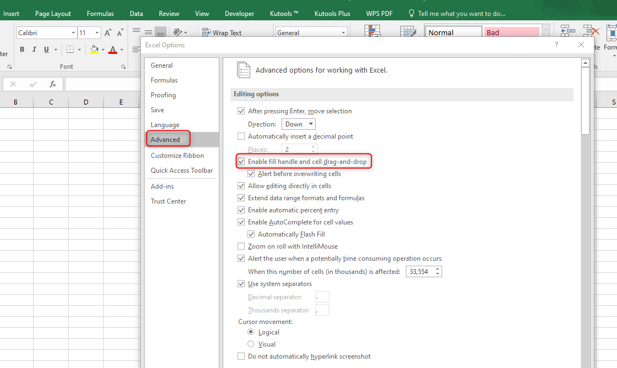The width and height of the screenshot is (617, 368).
Task: Increase font size with Grow Font icon
Action: (107, 32)
